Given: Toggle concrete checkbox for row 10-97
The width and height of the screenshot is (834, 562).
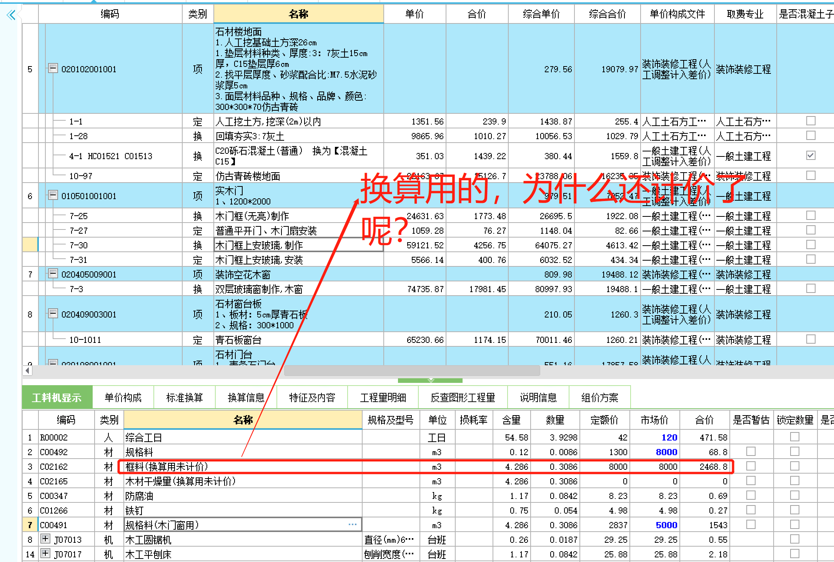Looking at the screenshot, I should (811, 176).
